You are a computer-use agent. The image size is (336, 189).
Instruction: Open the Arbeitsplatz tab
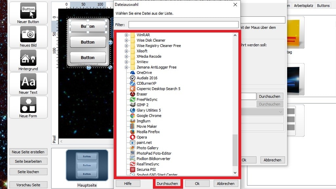(304, 6)
